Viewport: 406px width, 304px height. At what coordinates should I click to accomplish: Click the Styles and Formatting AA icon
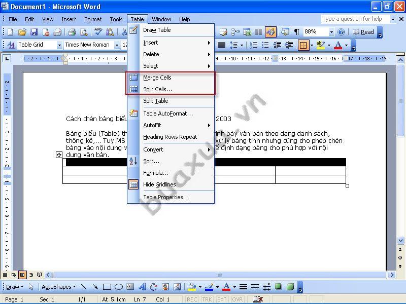(x=11, y=45)
